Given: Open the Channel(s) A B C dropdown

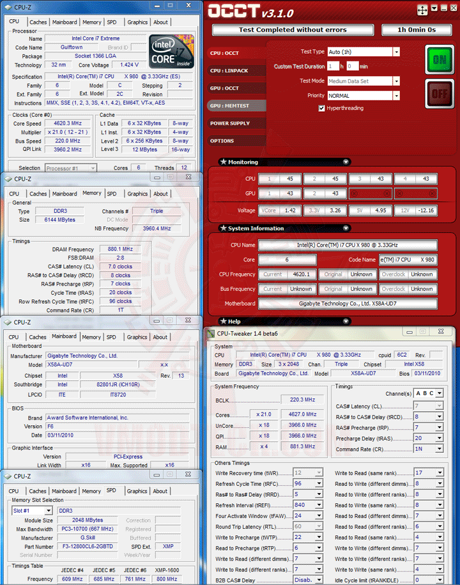Looking at the screenshot, I should coord(440,393).
